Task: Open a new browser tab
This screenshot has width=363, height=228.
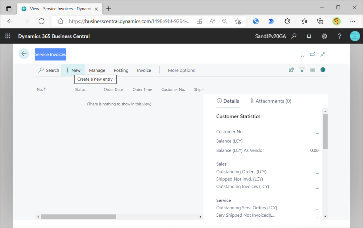Action: point(108,9)
